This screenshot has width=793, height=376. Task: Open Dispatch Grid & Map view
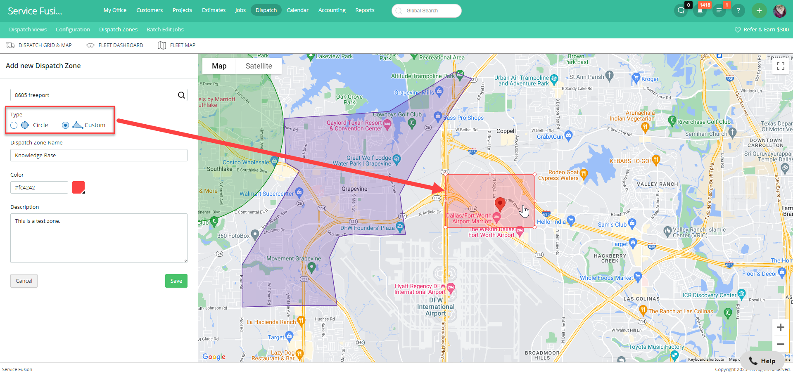coord(39,45)
